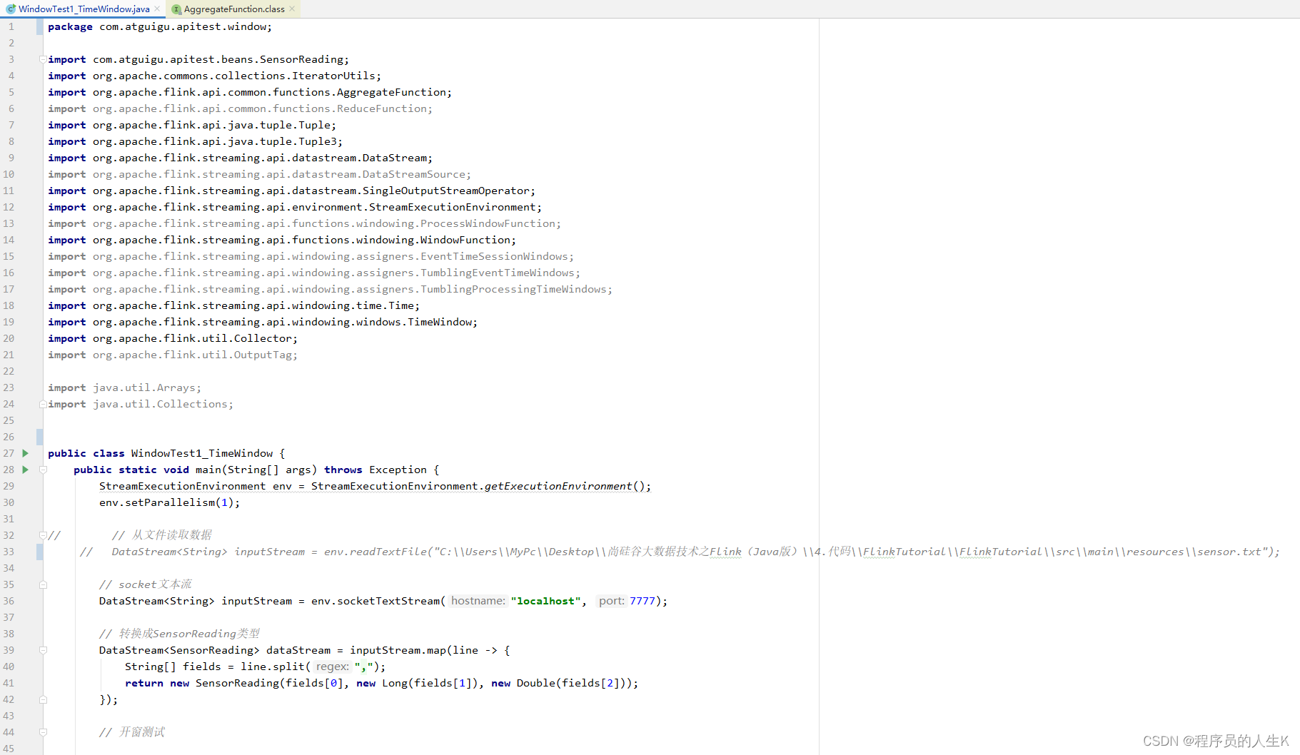This screenshot has height=755, width=1300.
Task: Click the unused OutputTag import
Action: (173, 355)
